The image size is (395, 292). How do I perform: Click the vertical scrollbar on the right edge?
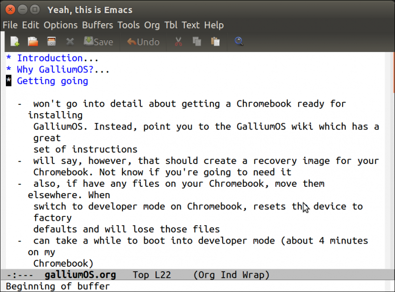click(393, 148)
